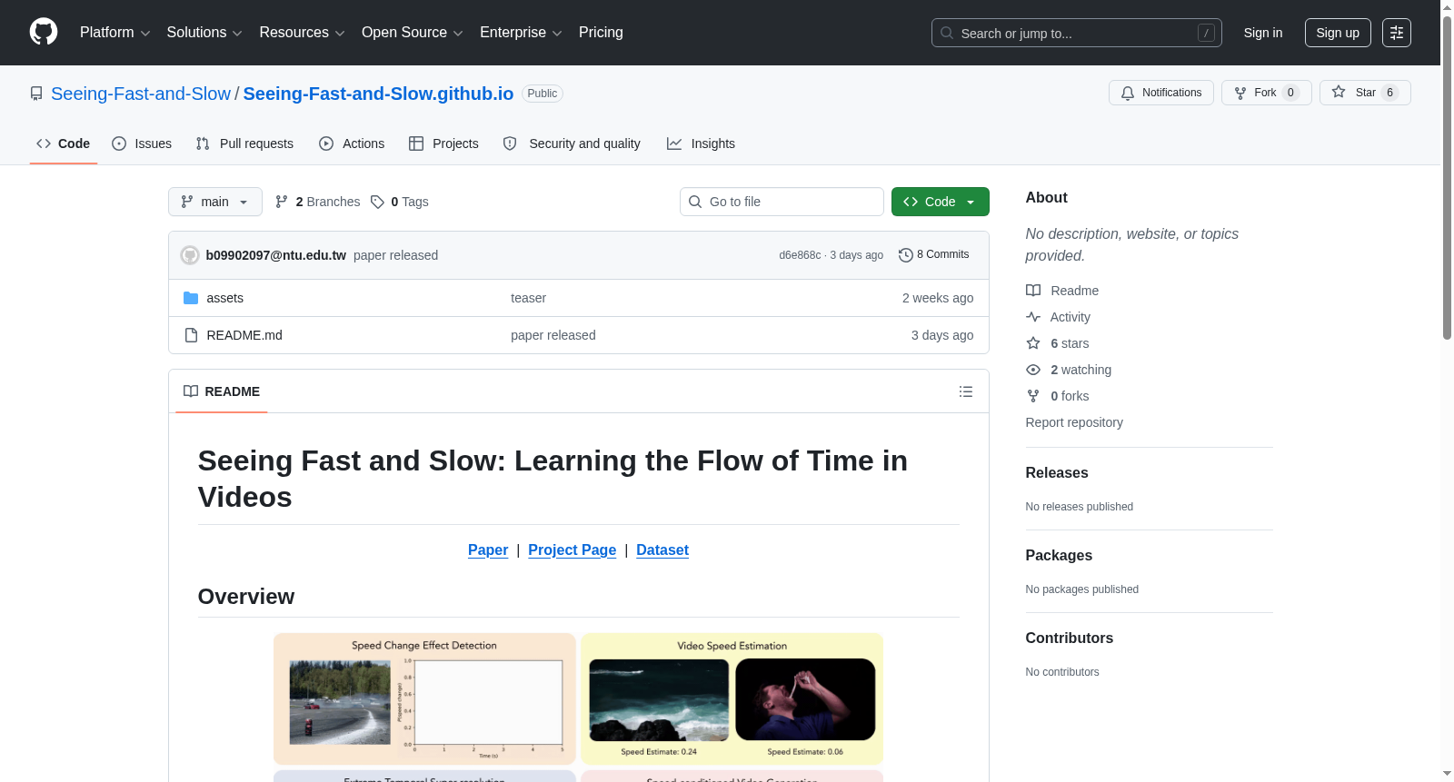The width and height of the screenshot is (1454, 782).
Task: View the 2 watching link
Action: [1069, 370]
